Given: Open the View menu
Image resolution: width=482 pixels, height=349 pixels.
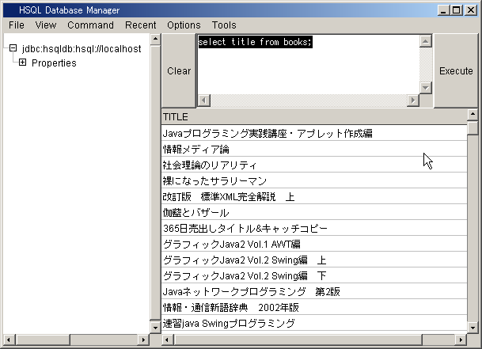Looking at the screenshot, I should point(45,25).
